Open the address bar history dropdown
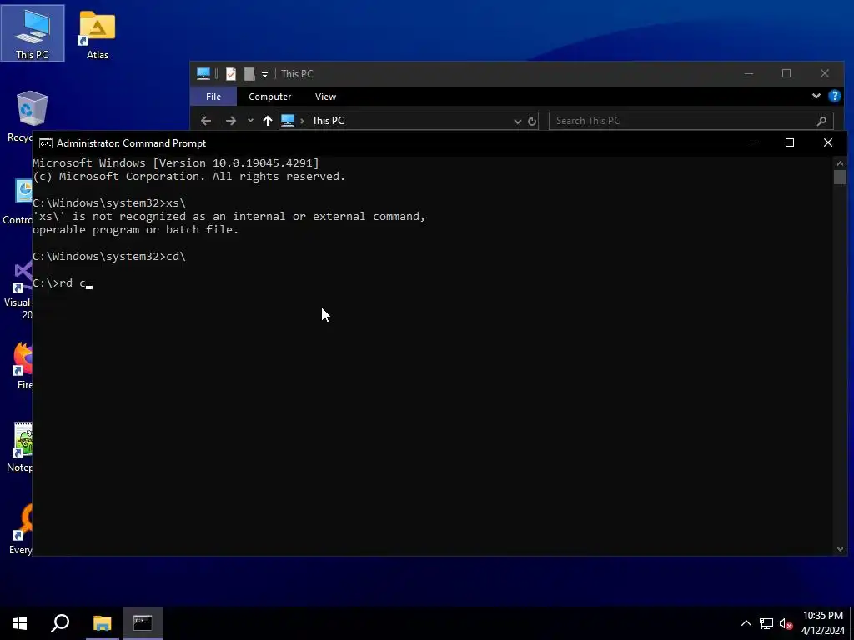The width and height of the screenshot is (854, 640). coord(517,122)
